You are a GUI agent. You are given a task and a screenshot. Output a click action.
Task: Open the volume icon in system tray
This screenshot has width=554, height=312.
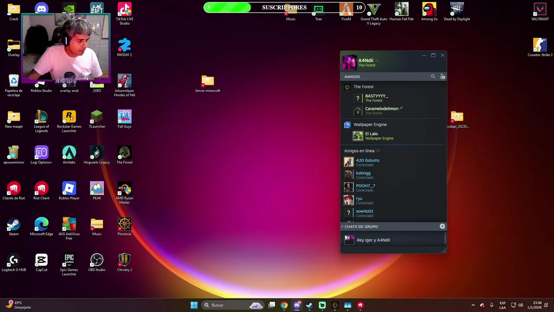pyautogui.click(x=520, y=305)
